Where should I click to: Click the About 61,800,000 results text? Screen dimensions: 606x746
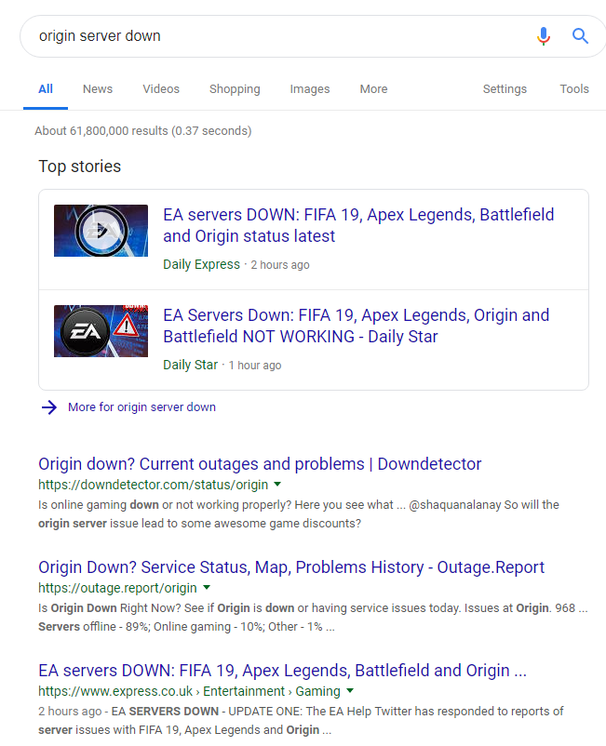(x=142, y=131)
